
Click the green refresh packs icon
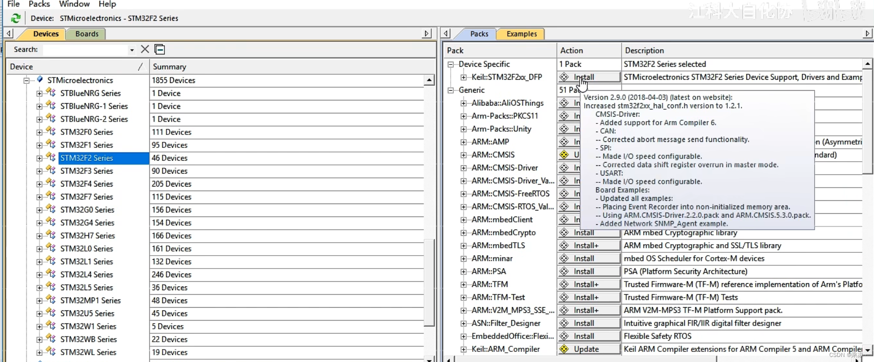pos(16,18)
